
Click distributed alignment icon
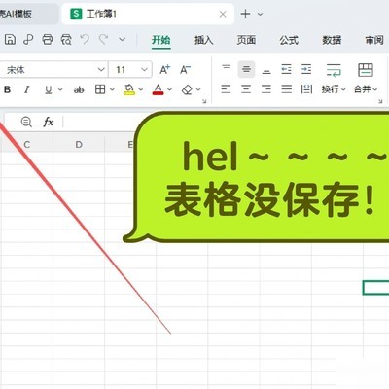click(x=306, y=89)
